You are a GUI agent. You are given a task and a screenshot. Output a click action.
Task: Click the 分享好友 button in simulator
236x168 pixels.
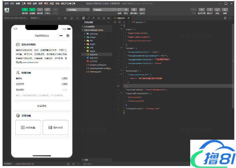tap(42, 106)
